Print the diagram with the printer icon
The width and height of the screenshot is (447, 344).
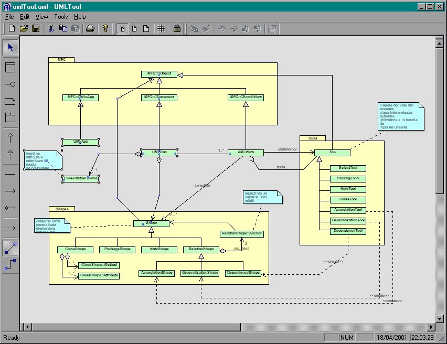pyautogui.click(x=90, y=28)
